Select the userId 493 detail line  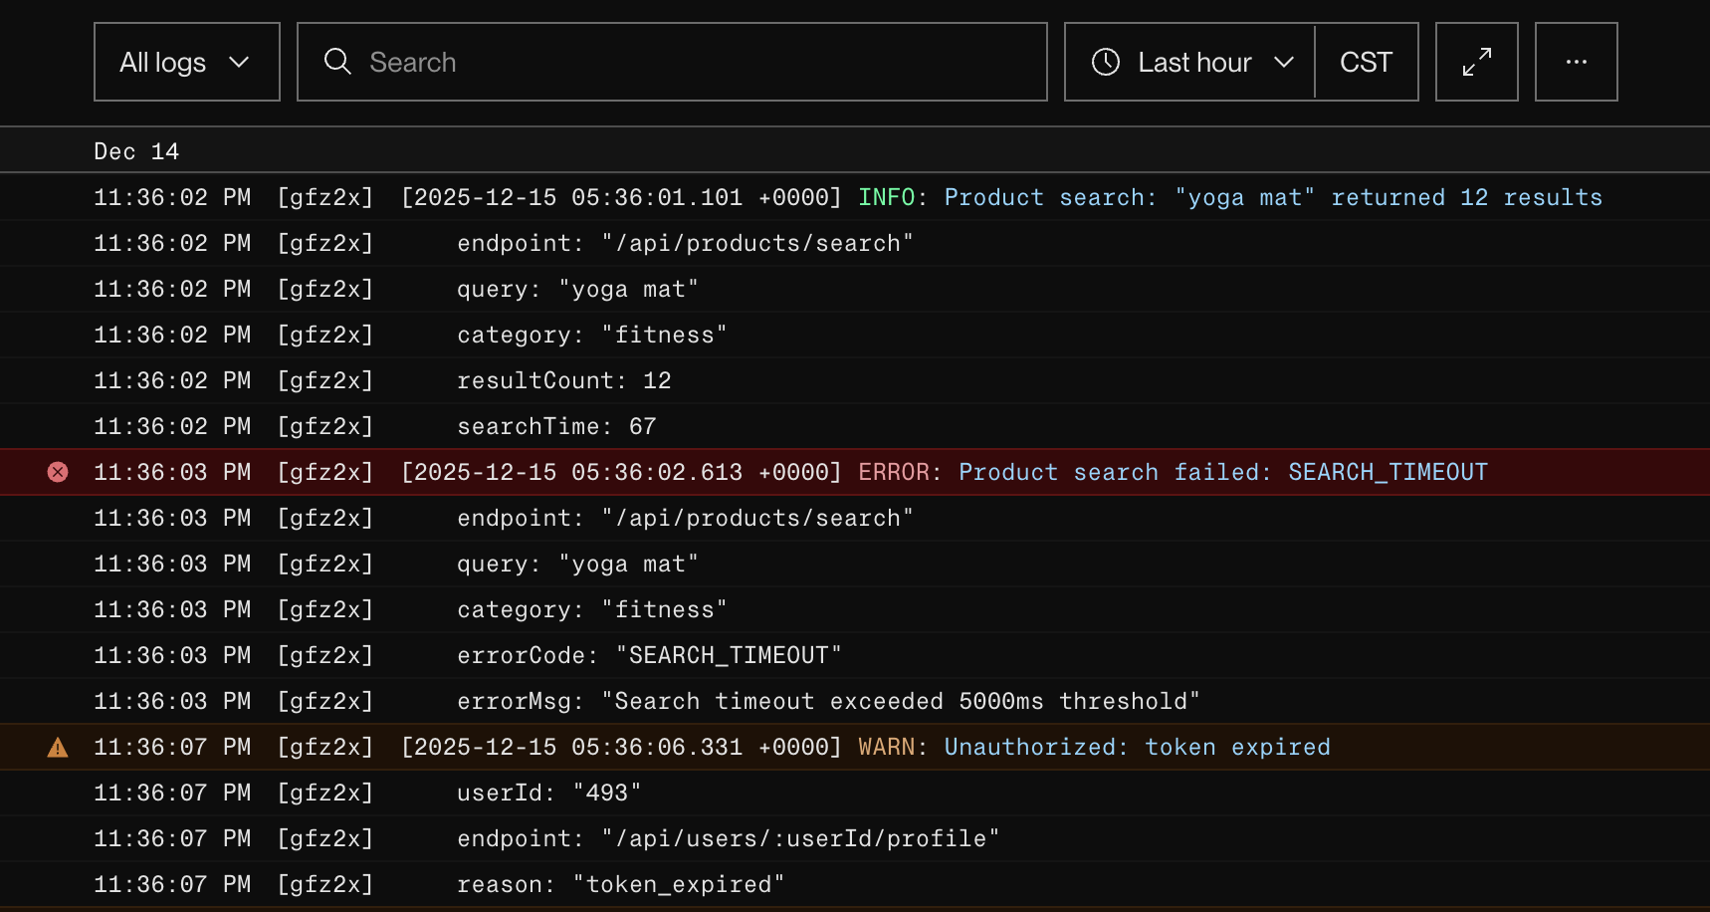pos(547,793)
